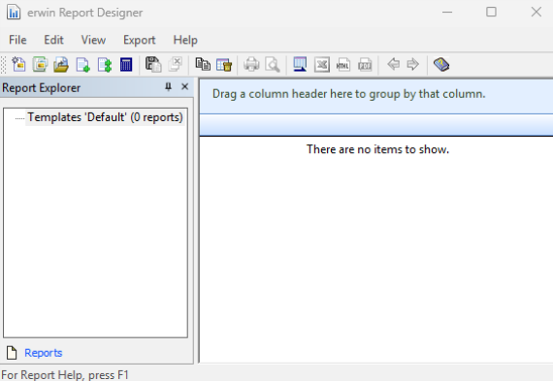Pin the Report Explorer panel
The image size is (553, 381).
click(x=168, y=86)
